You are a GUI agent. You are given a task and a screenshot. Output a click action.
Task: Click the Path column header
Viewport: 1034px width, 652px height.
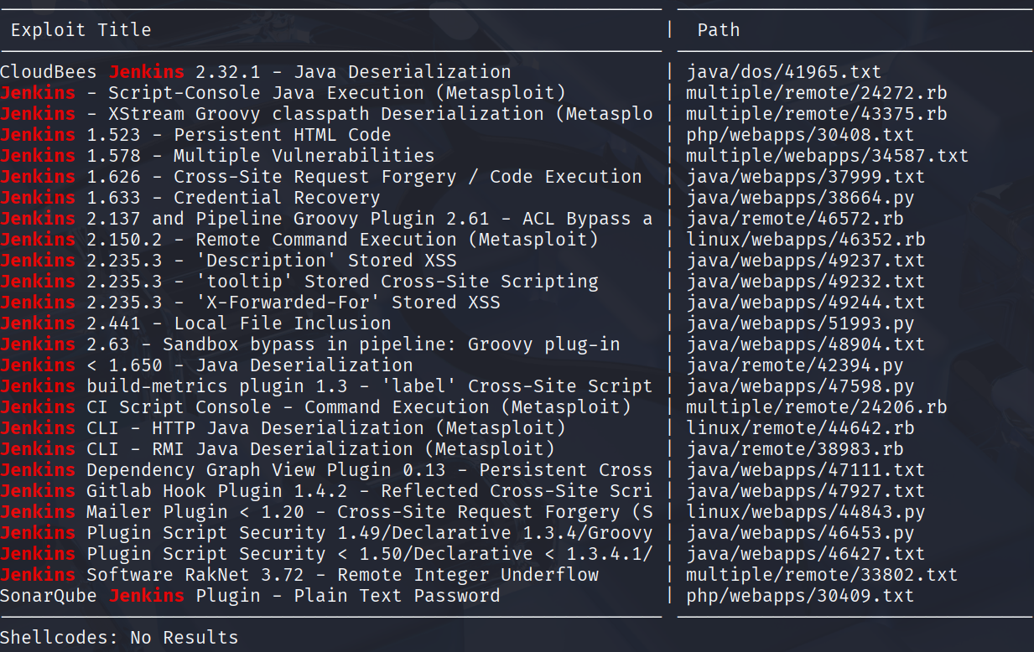point(719,30)
